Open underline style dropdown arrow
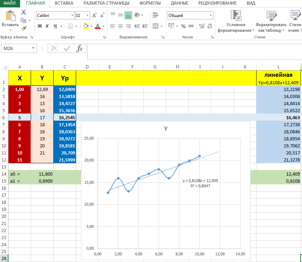The image size is (302, 262). click(61, 26)
